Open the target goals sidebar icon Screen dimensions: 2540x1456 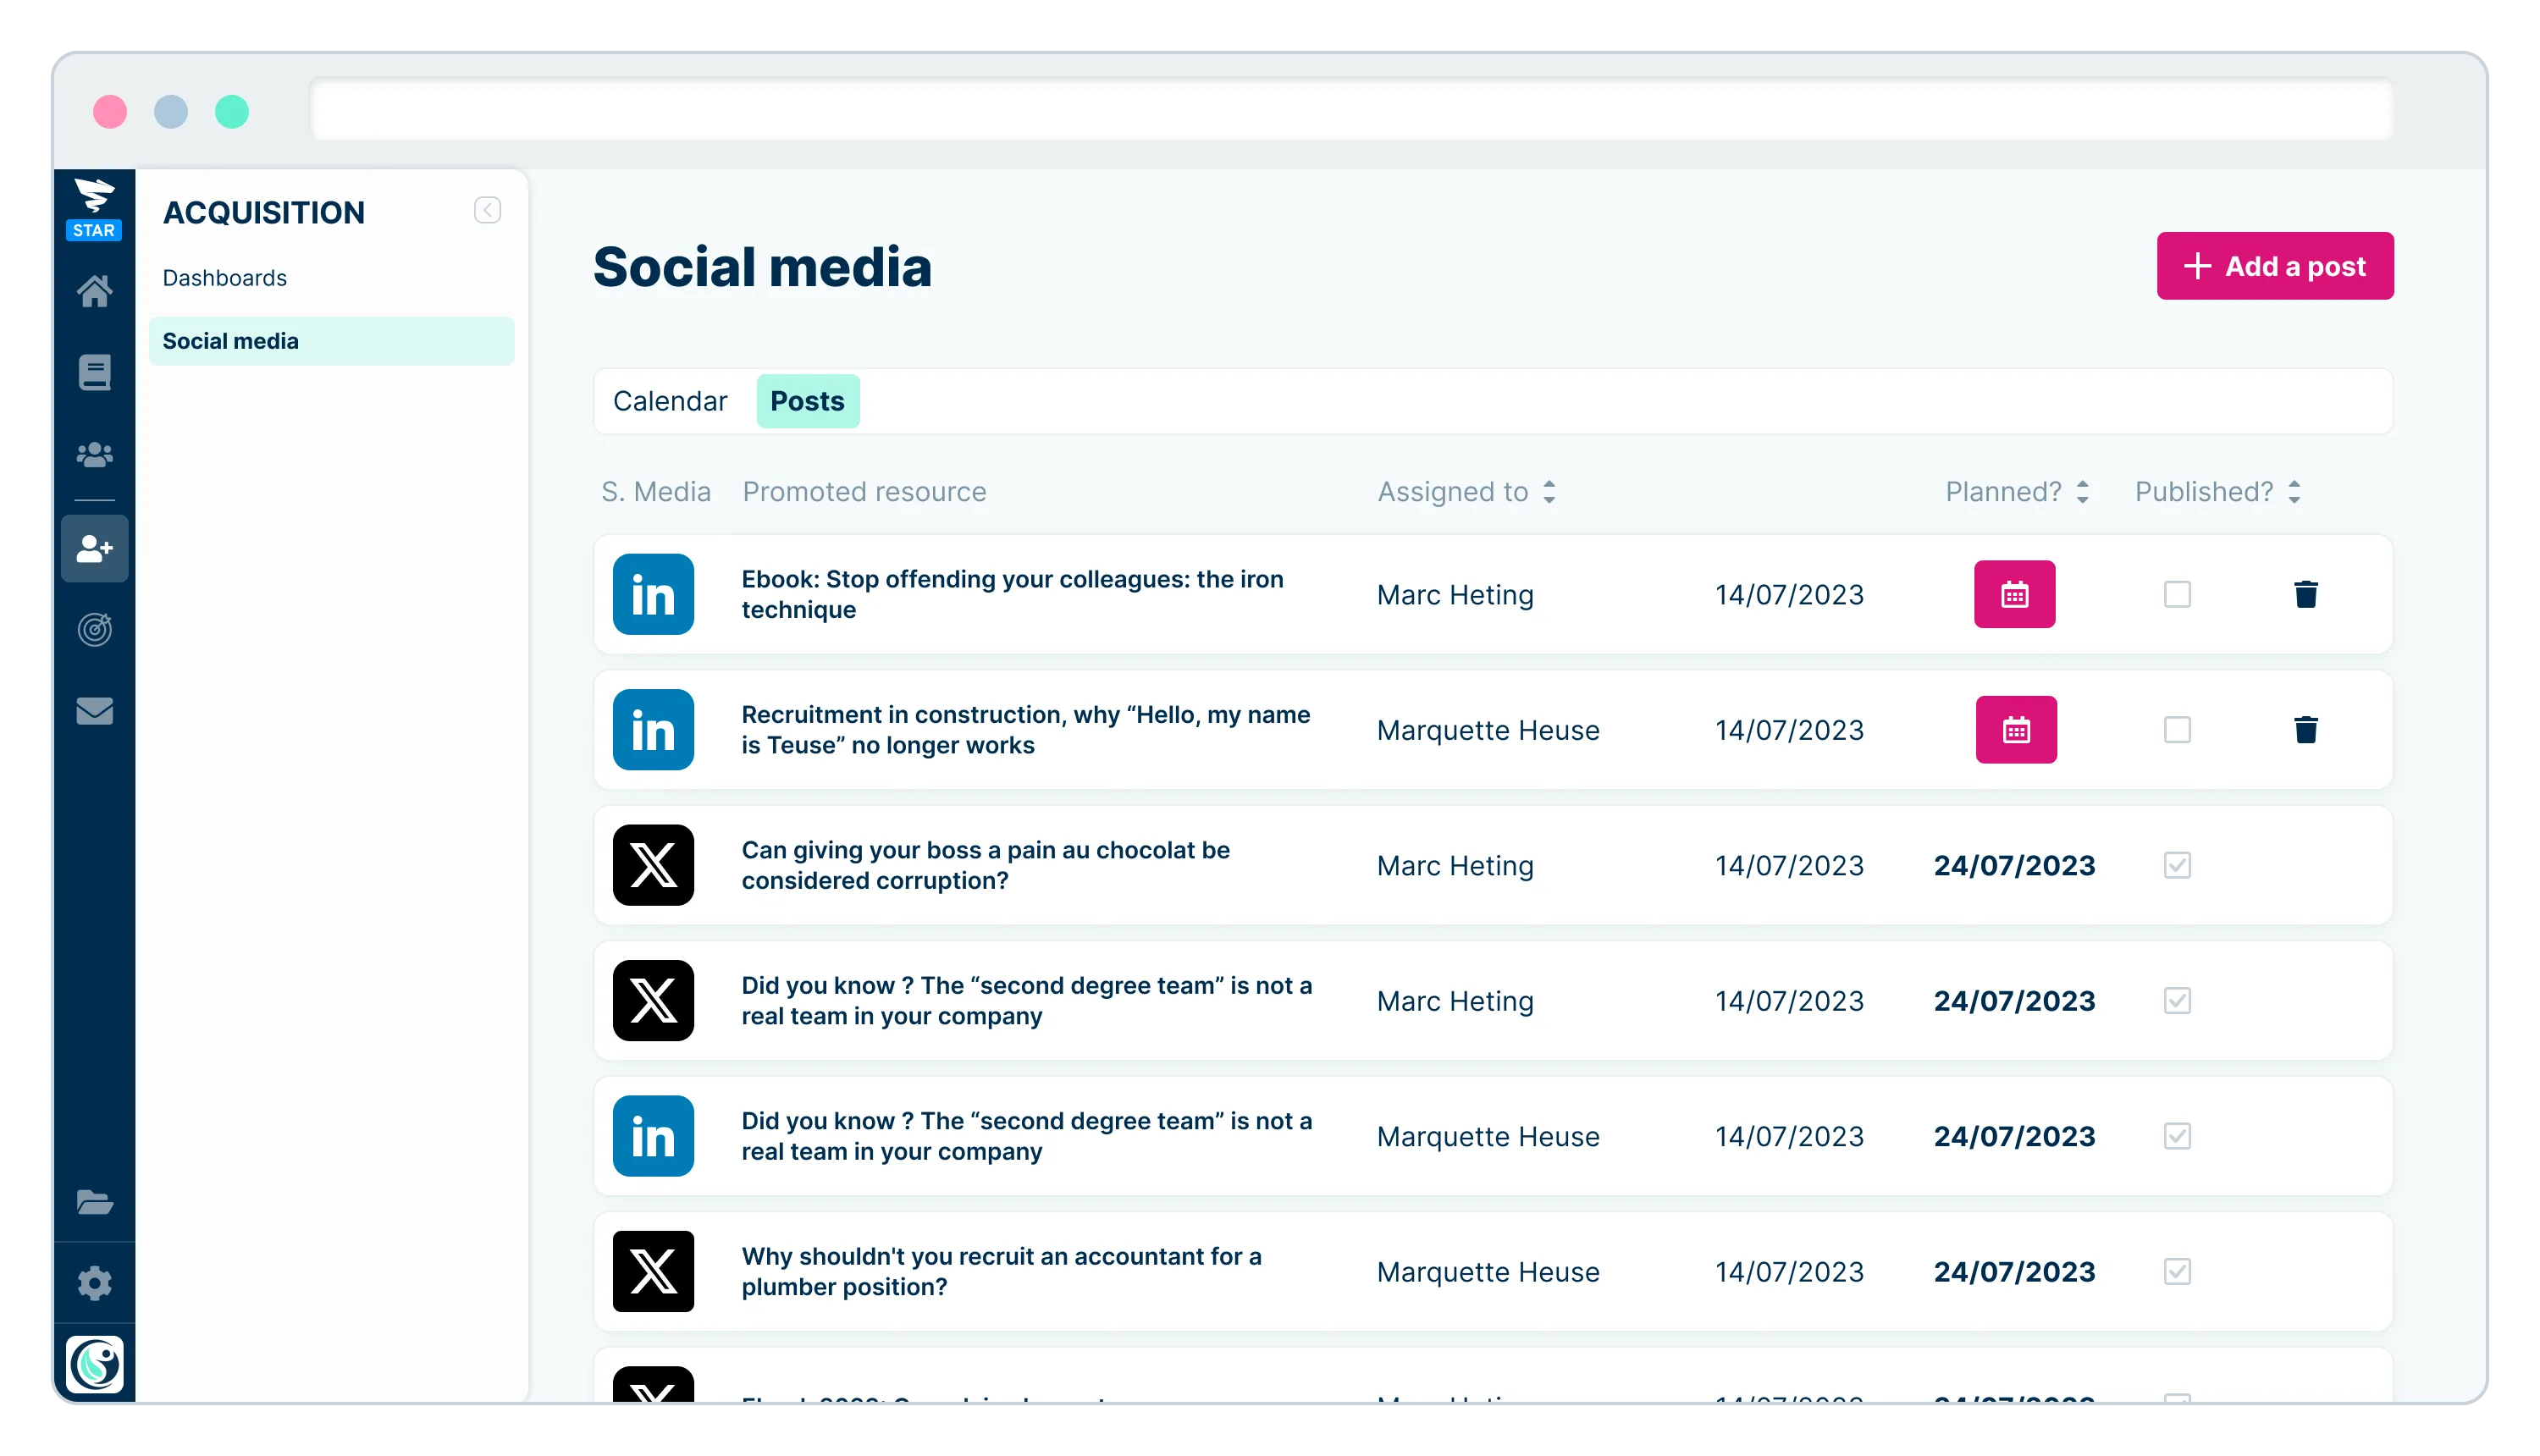click(x=94, y=629)
